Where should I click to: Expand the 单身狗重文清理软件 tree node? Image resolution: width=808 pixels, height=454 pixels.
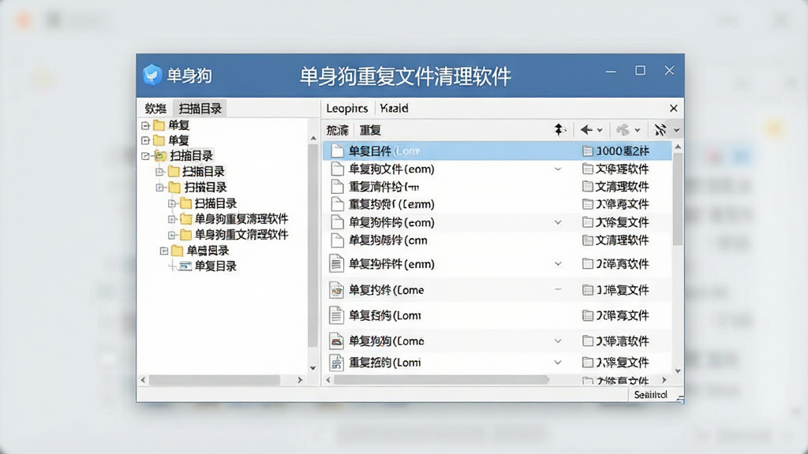point(172,235)
